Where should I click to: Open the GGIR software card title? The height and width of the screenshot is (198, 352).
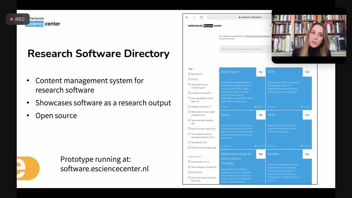pos(272,72)
